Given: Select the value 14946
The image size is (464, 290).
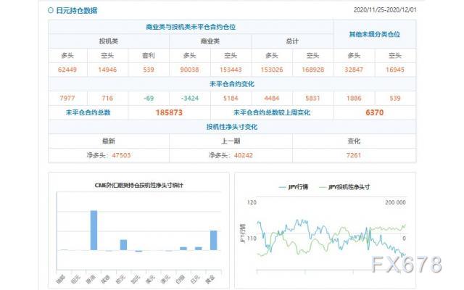Looking at the screenshot, I should pos(107,70).
